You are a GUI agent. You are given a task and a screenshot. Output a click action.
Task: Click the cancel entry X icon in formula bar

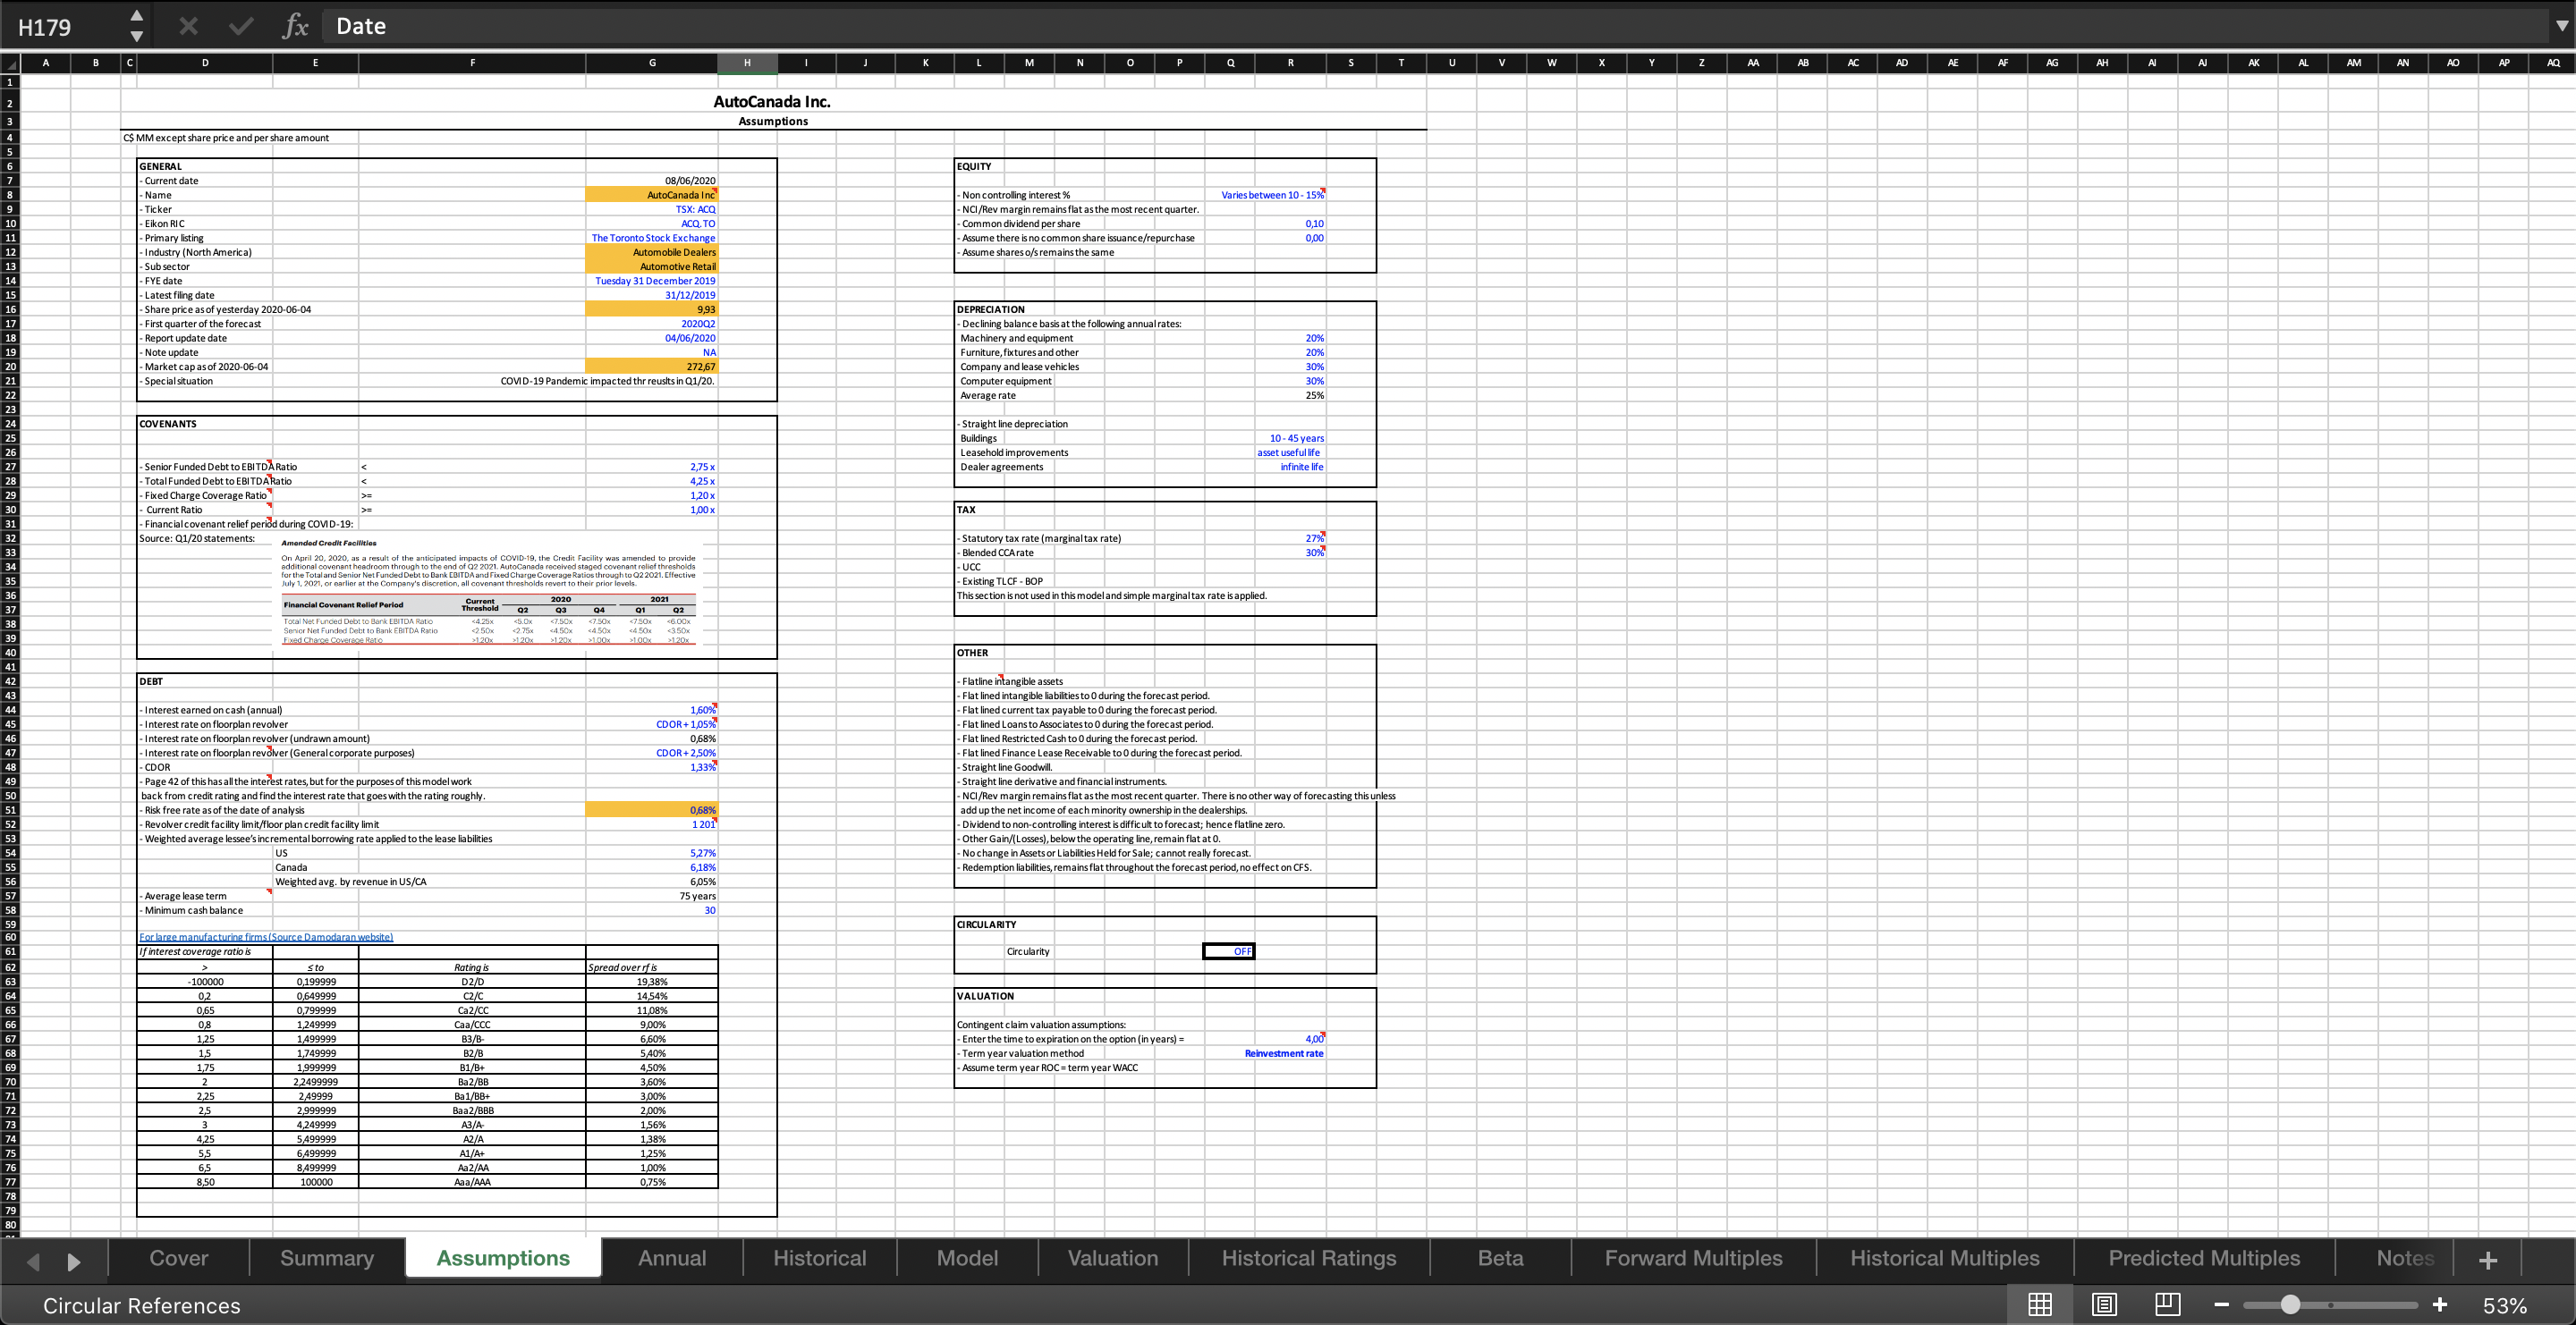tap(188, 26)
